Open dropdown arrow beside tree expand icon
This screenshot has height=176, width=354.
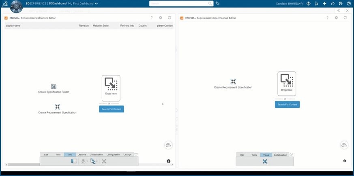click(x=97, y=161)
